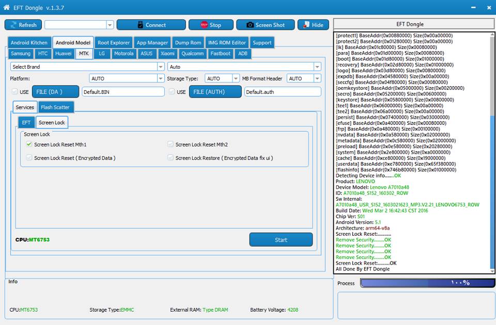Select the Qualcomm tab

193,54
